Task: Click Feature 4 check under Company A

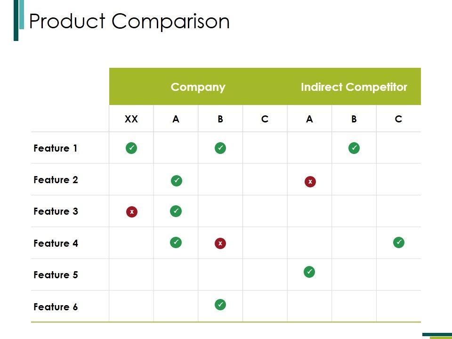Action: click(x=176, y=242)
